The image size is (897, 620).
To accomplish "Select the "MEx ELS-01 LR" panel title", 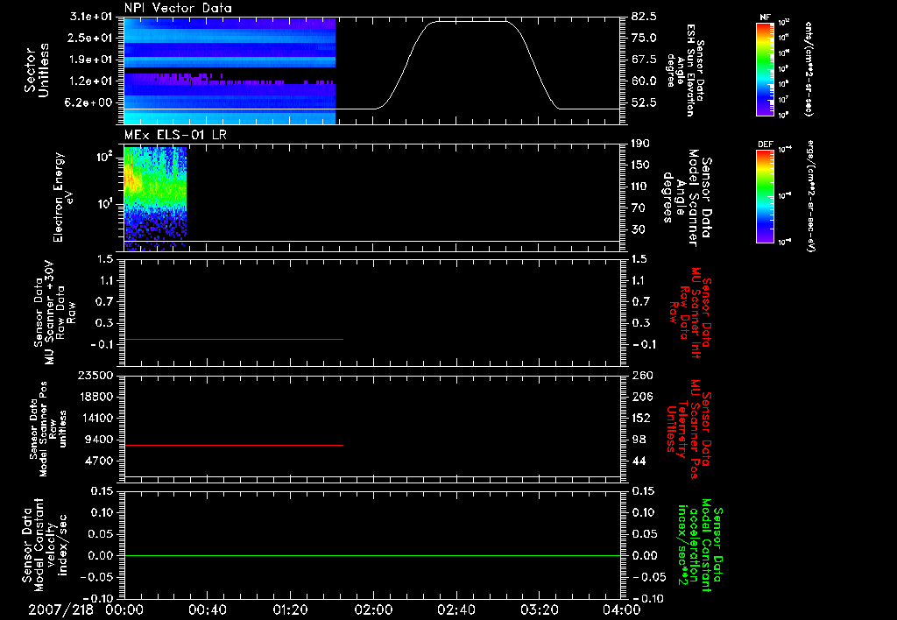I will 175,135.
